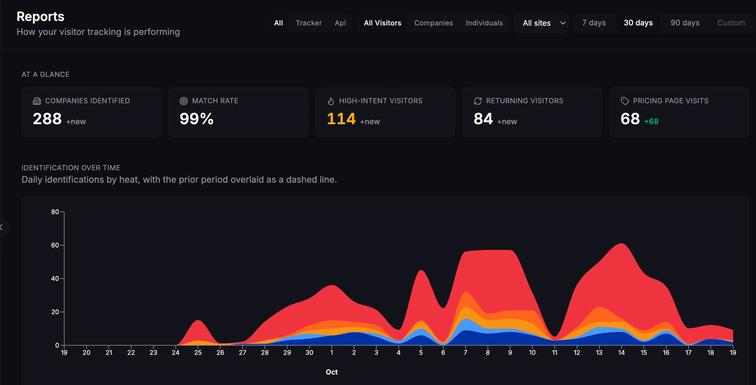Open the High-Intent Visitors 114 card
Screen dimensions: 756x385
tap(385, 112)
